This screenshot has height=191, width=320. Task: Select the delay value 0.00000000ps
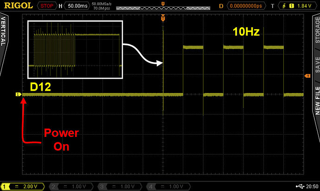(x=246, y=6)
